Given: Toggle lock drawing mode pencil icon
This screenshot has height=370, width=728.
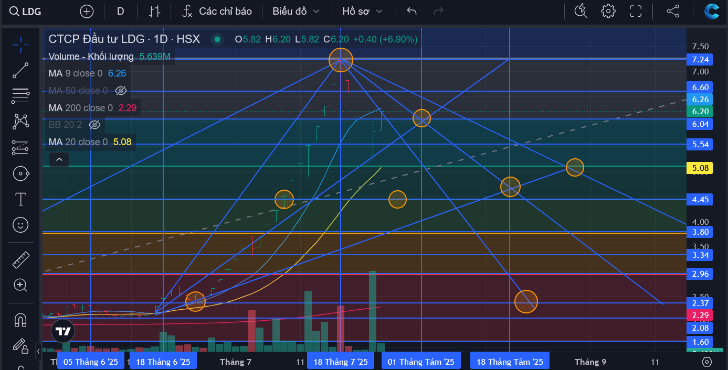Looking at the screenshot, I should coord(20,345).
